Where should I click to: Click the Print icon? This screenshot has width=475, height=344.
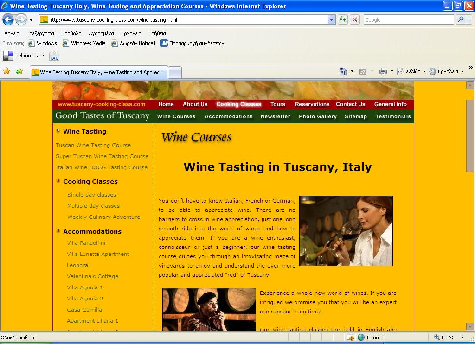click(383, 71)
